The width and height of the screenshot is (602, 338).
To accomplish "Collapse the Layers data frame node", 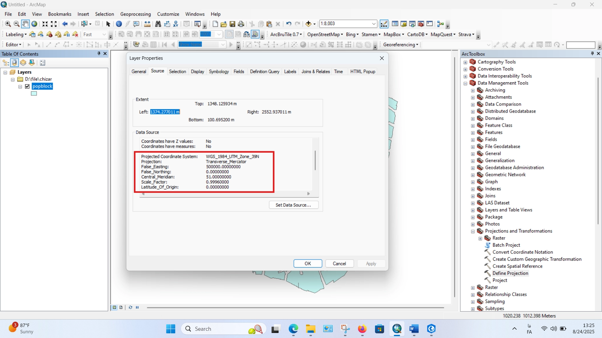I will click(5, 72).
